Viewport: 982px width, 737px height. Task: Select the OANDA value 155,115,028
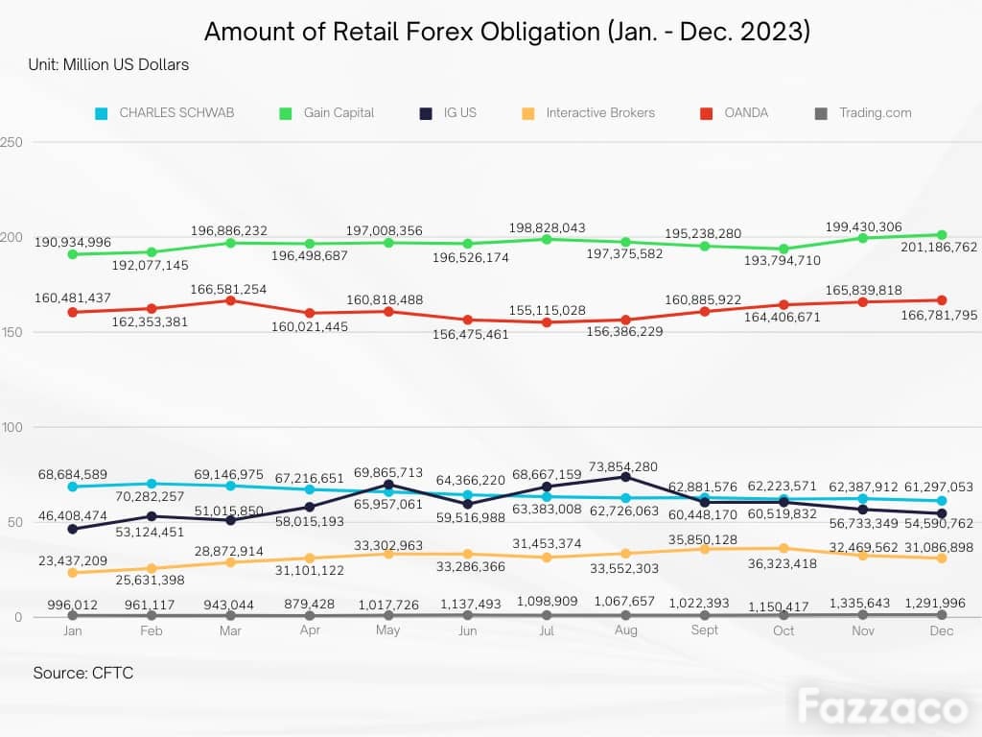(548, 310)
